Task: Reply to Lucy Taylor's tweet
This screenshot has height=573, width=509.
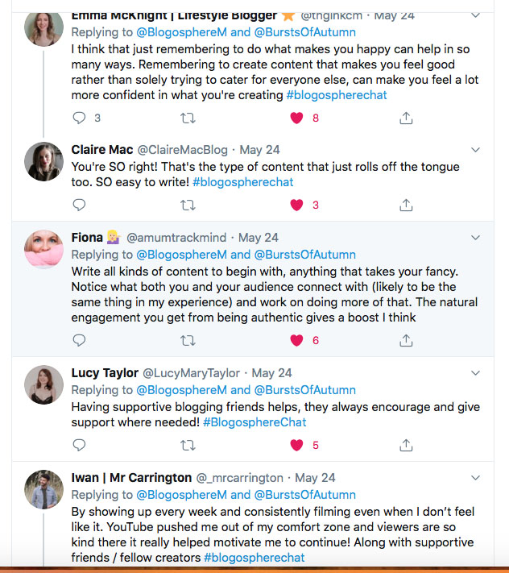Action: 79,445
